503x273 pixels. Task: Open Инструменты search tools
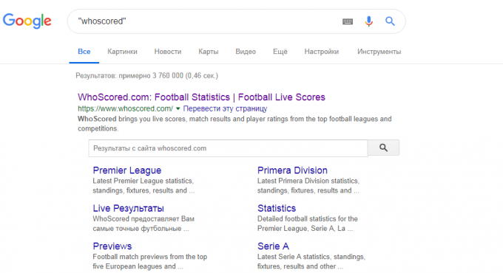point(379,52)
